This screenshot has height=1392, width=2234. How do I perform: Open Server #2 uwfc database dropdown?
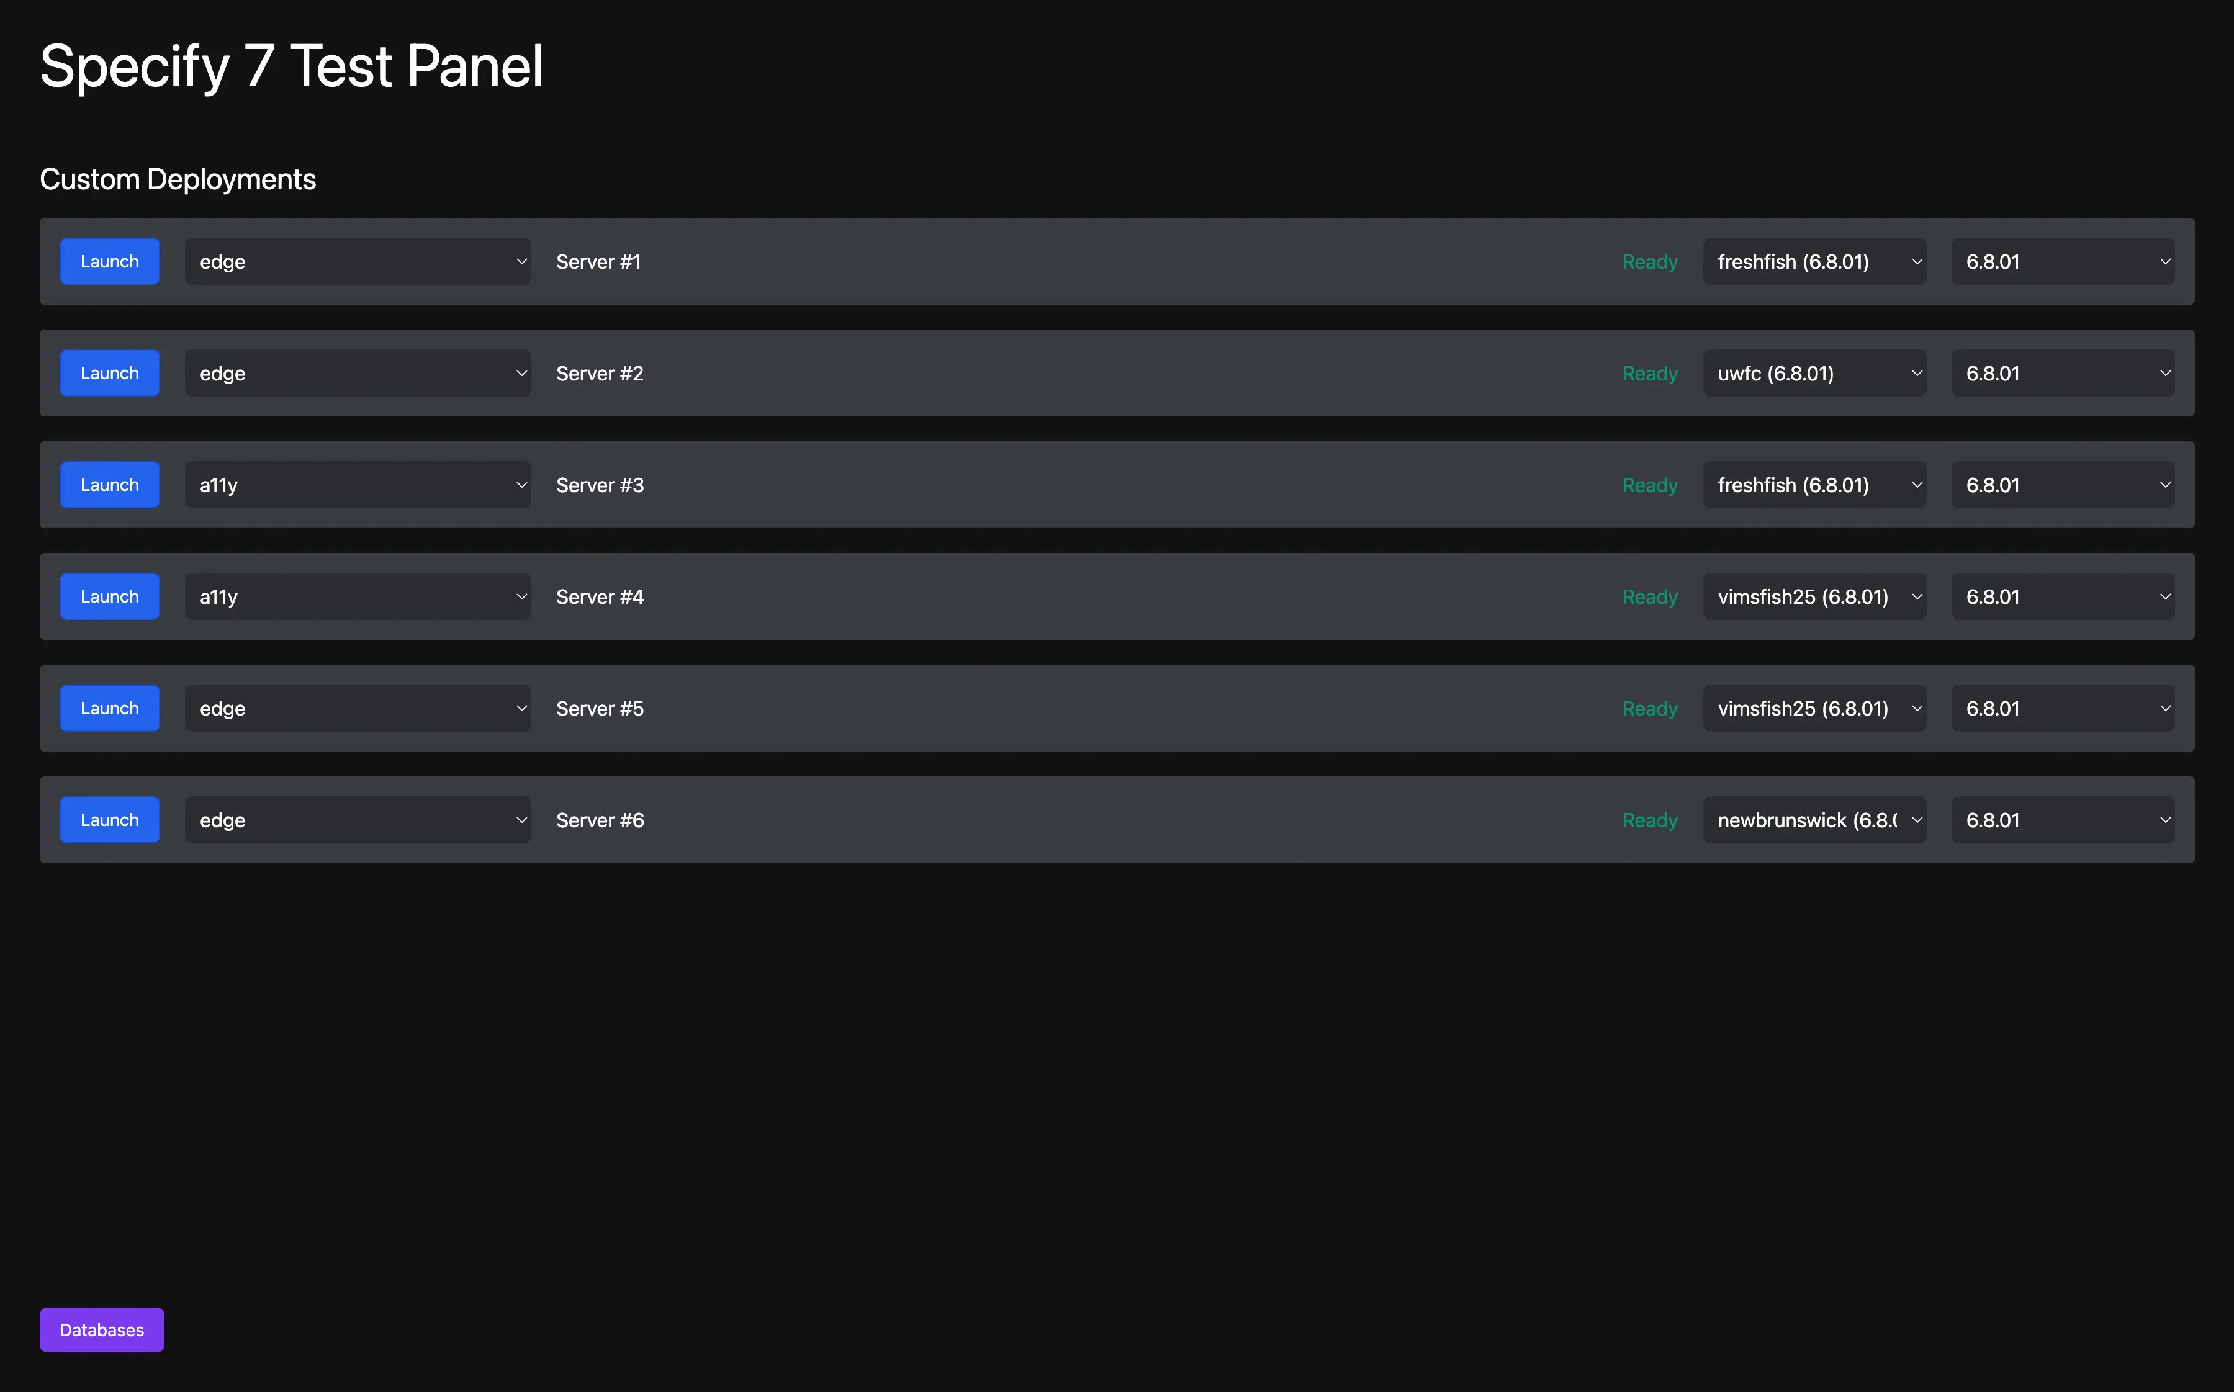click(1814, 373)
